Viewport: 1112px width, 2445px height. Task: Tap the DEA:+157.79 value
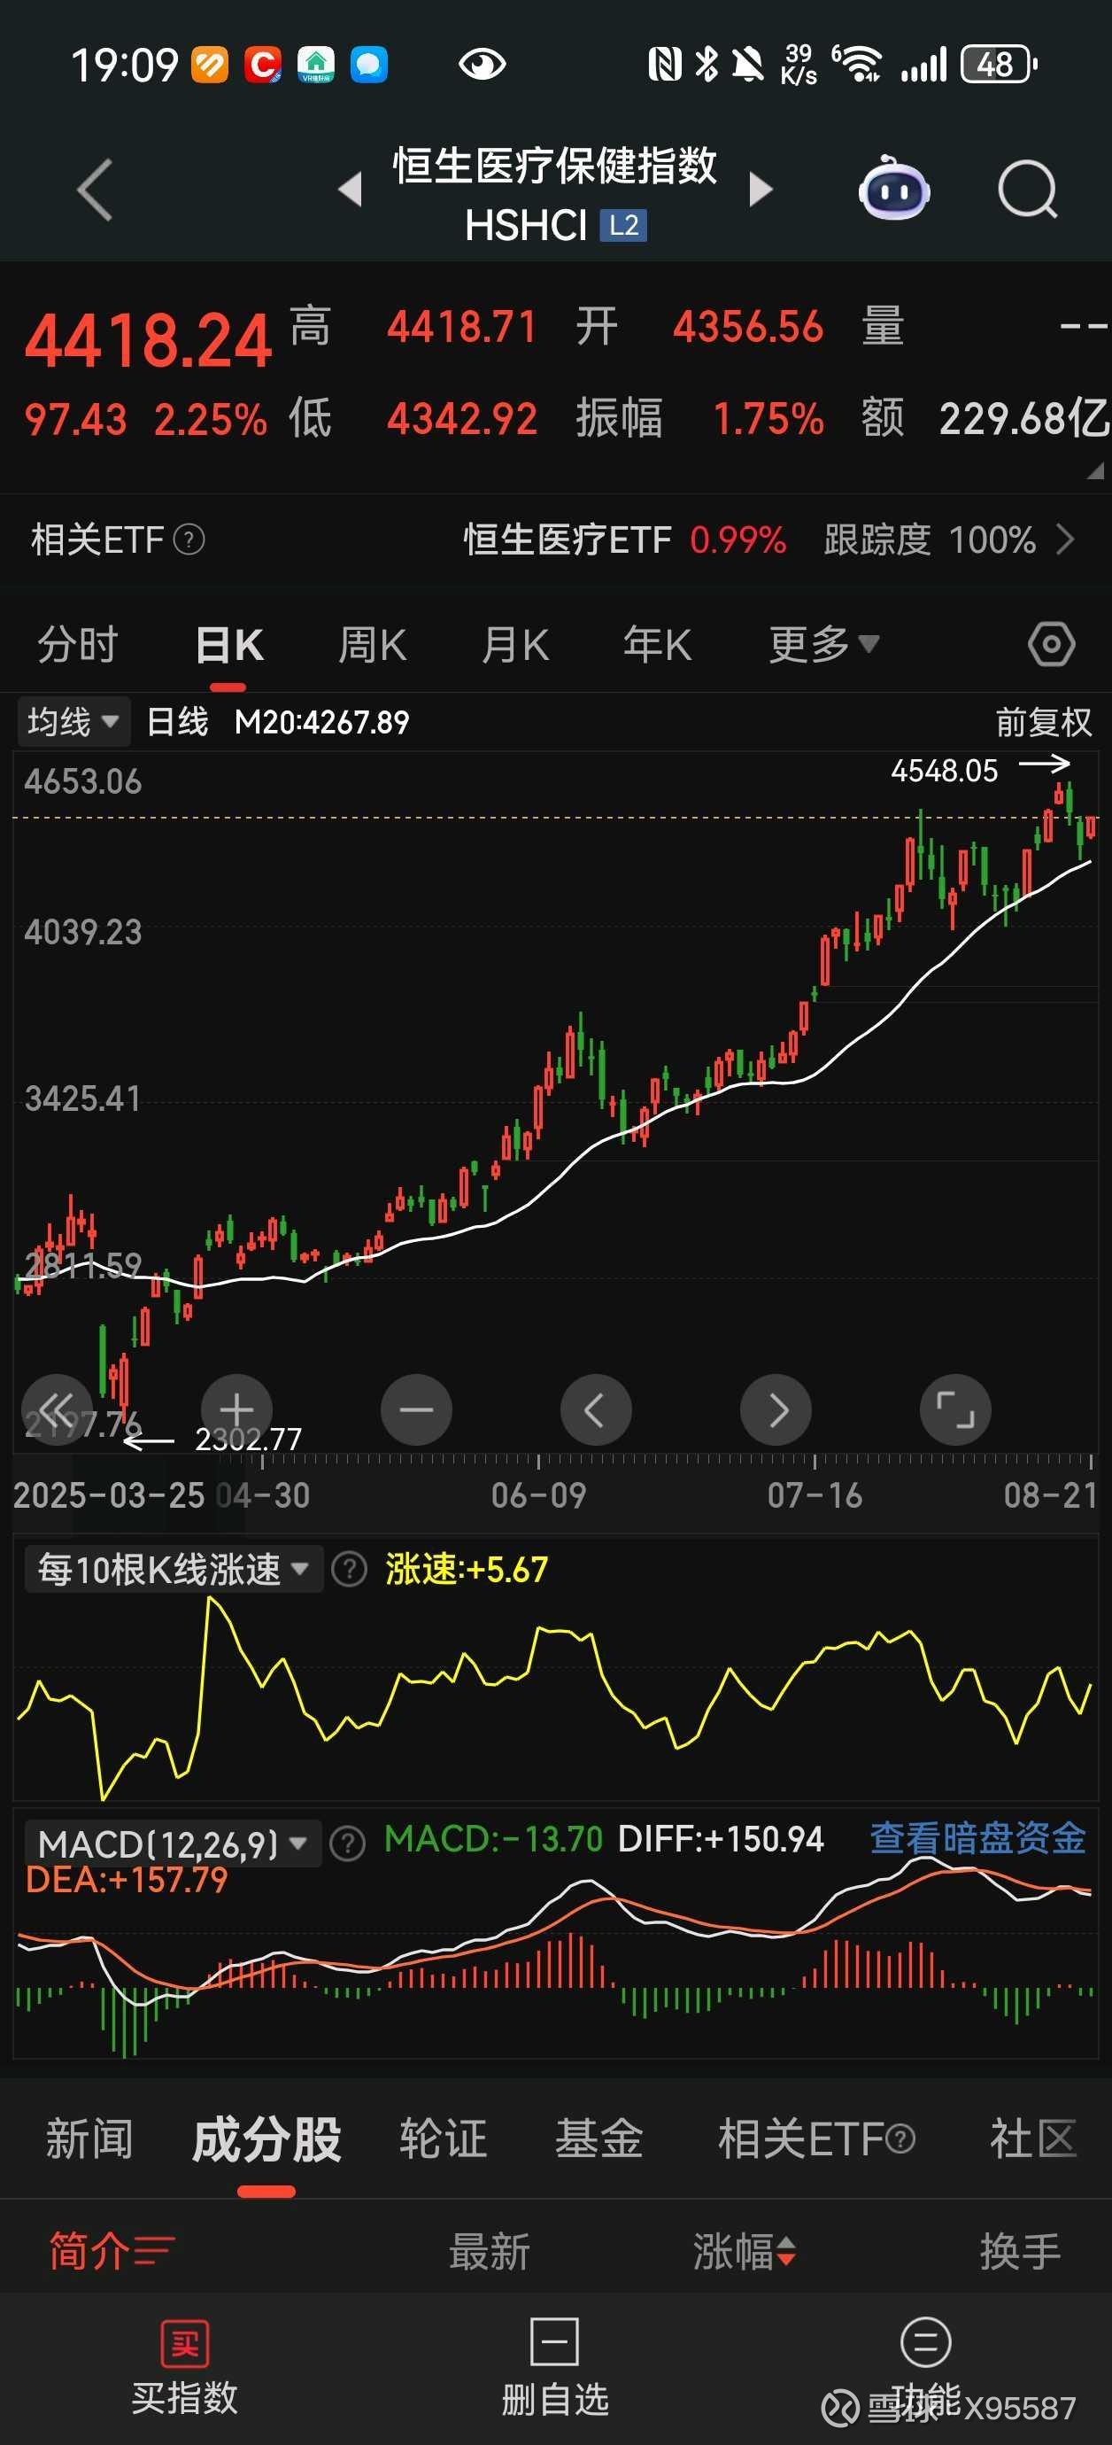pos(127,1879)
